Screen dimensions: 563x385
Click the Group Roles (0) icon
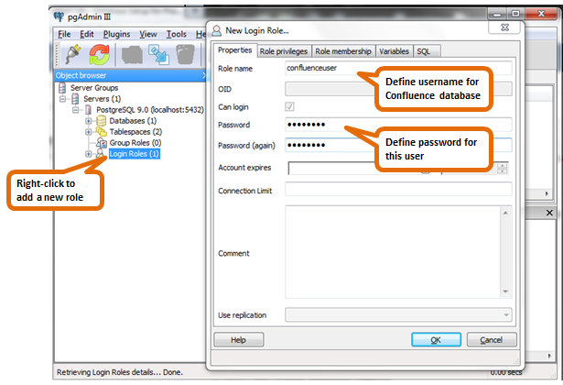point(102,143)
